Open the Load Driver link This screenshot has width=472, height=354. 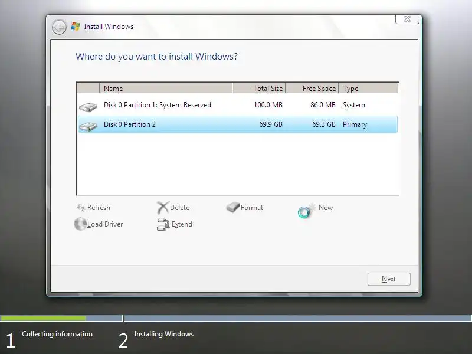(x=105, y=224)
